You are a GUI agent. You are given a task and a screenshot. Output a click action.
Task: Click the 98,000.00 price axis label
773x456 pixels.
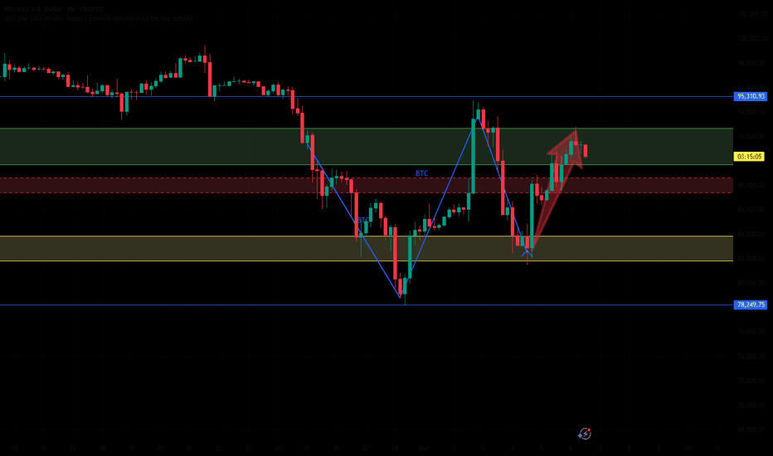click(x=752, y=64)
